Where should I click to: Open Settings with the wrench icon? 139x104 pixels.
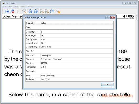58,11
